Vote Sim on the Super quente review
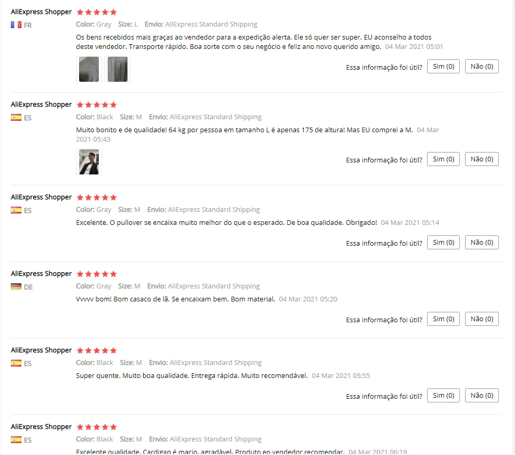 pos(443,396)
